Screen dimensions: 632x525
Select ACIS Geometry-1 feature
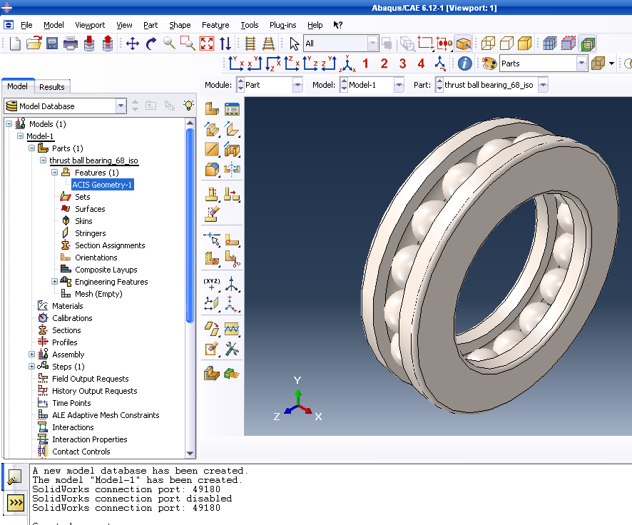pyautogui.click(x=103, y=185)
